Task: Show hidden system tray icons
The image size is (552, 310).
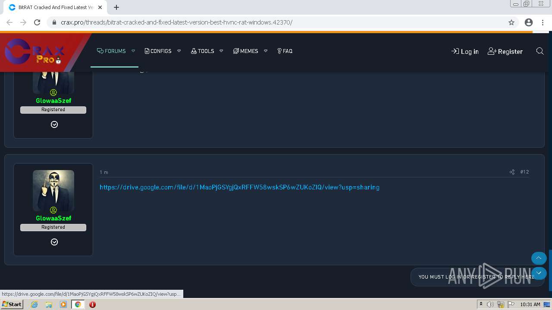Action: [x=481, y=304]
